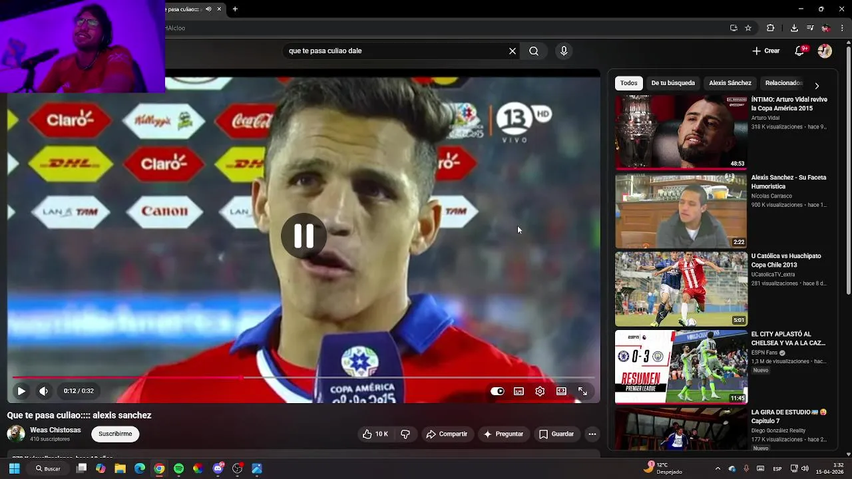
Task: Open the Compartir share dialog
Action: coord(447,434)
